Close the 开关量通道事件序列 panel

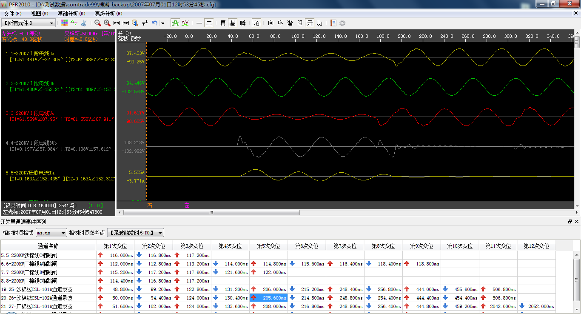click(x=577, y=222)
